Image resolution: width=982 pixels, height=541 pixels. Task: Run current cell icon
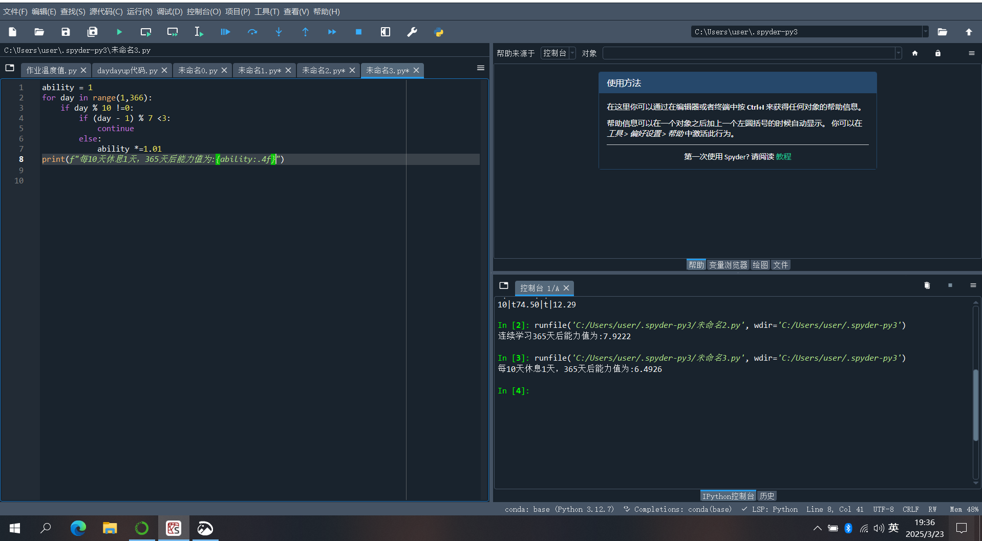(x=146, y=32)
